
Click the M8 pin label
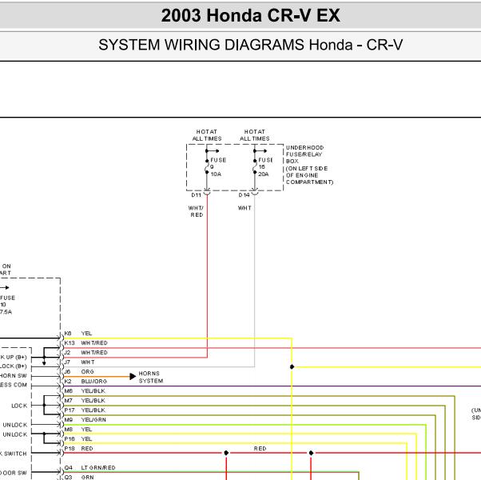pyautogui.click(x=69, y=429)
